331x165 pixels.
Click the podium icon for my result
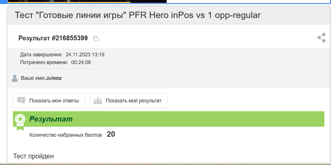coord(98,100)
